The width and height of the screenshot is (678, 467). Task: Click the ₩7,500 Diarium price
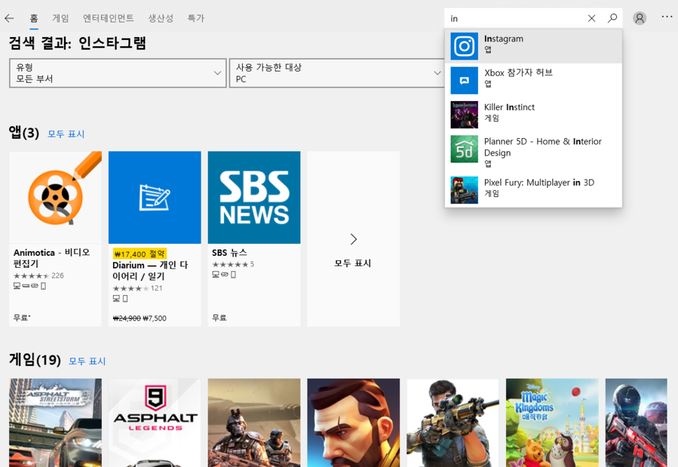(x=154, y=318)
